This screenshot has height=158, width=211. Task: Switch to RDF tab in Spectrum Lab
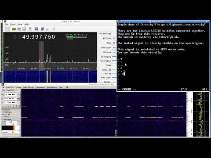pyautogui.click(x=12, y=90)
